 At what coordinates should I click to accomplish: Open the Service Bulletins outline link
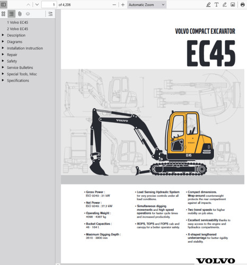[x=20, y=68]
